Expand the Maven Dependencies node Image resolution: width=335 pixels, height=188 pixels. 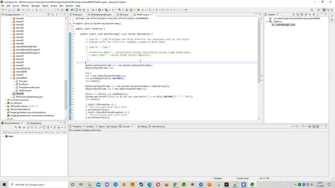click(6, 109)
